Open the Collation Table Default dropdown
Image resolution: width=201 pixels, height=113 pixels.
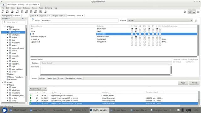coord(106,63)
